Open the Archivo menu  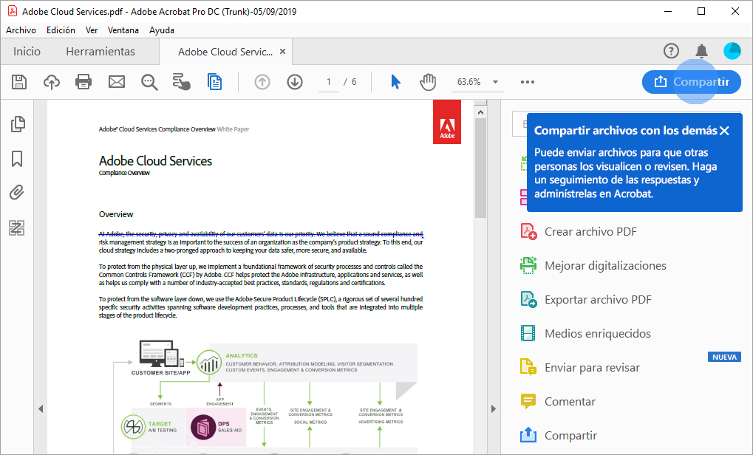pyautogui.click(x=21, y=30)
